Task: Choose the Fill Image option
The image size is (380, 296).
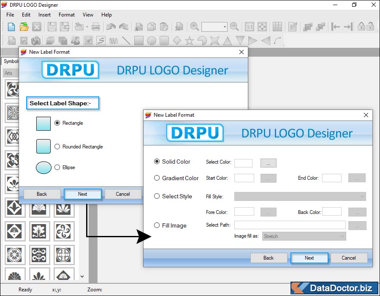Action: coord(157,225)
